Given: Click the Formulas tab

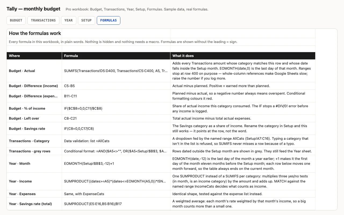Looking at the screenshot, I should [109, 20].
